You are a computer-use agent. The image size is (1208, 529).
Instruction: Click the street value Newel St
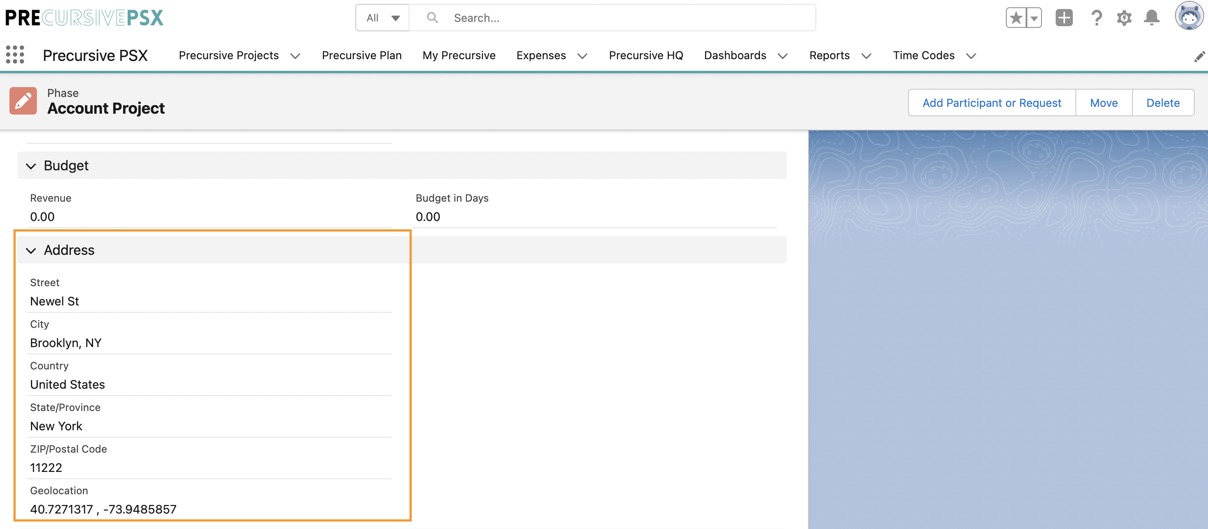(x=54, y=301)
